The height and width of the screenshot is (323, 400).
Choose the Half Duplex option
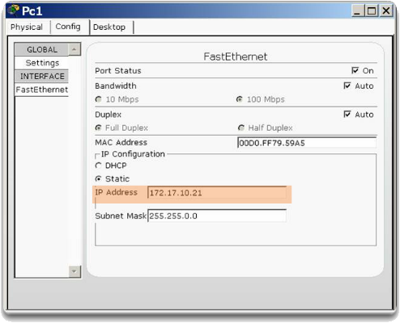241,128
